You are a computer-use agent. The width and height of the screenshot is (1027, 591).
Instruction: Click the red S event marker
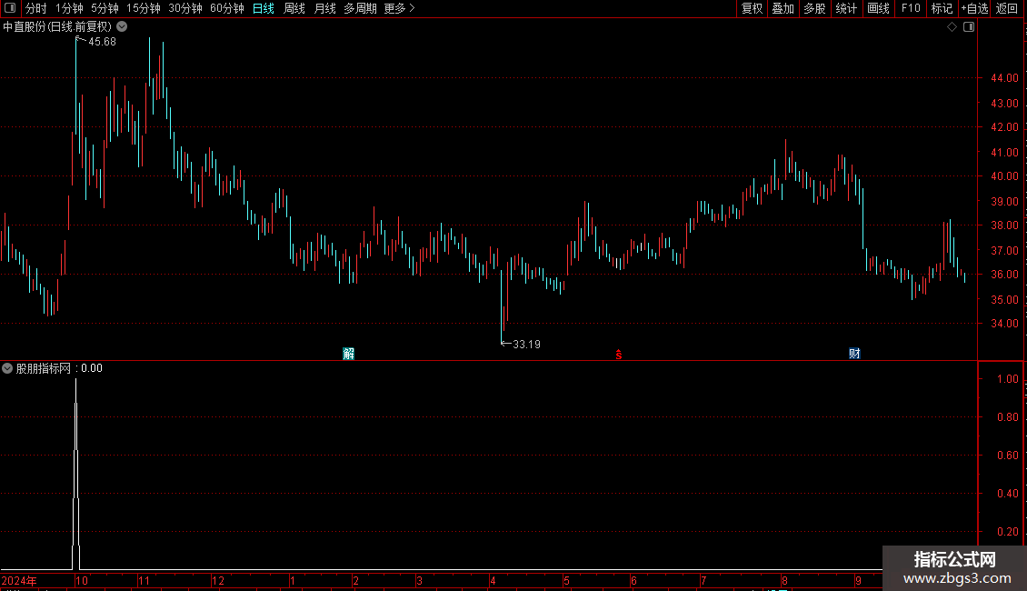(619, 355)
